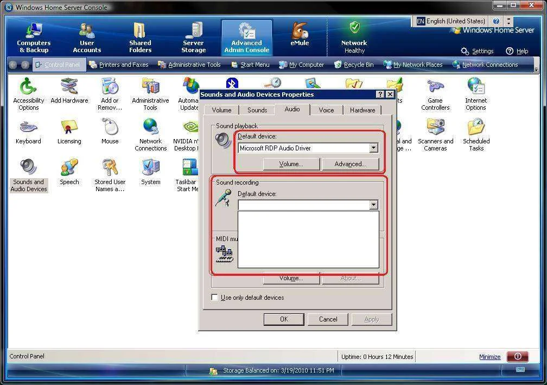Open console Settings
Image resolution: width=547 pixels, height=385 pixels.
pyautogui.click(x=477, y=51)
